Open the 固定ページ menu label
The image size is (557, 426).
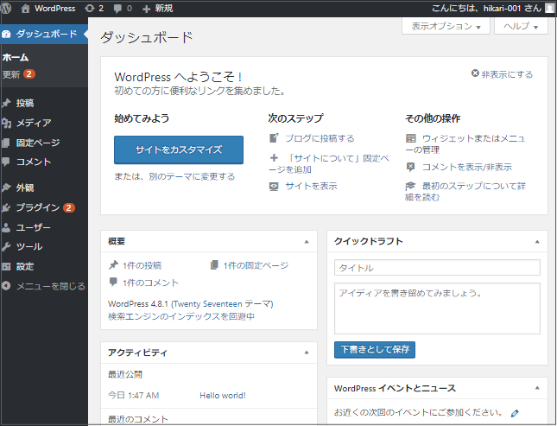(38, 143)
